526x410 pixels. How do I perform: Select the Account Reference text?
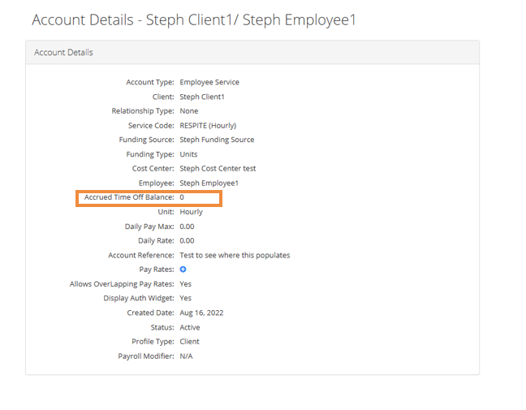(x=235, y=255)
